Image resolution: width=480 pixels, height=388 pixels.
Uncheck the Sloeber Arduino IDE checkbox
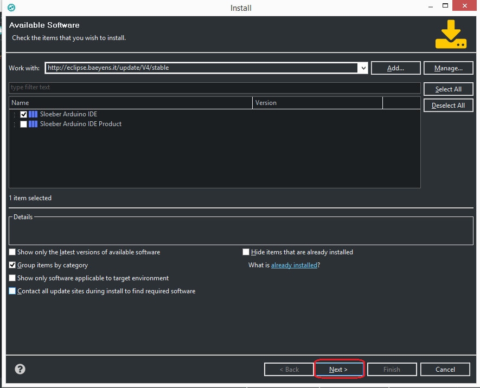coord(23,114)
